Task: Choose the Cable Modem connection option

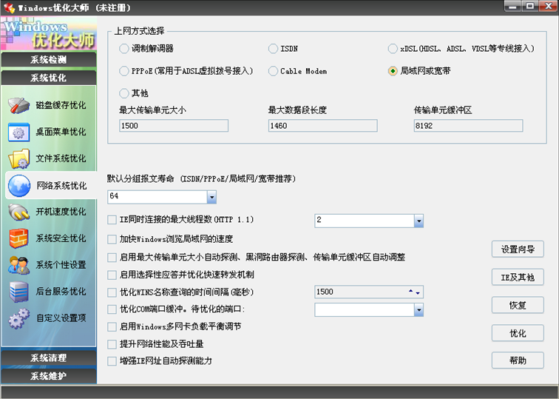Action: tap(273, 71)
